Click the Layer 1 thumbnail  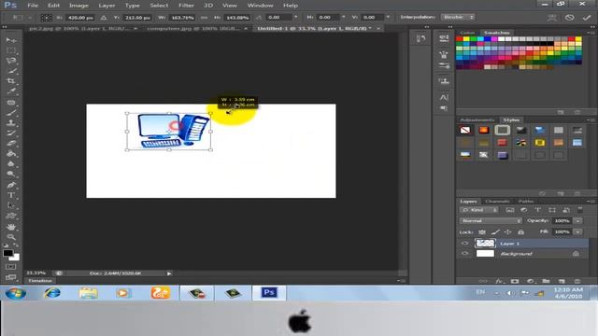pos(485,243)
